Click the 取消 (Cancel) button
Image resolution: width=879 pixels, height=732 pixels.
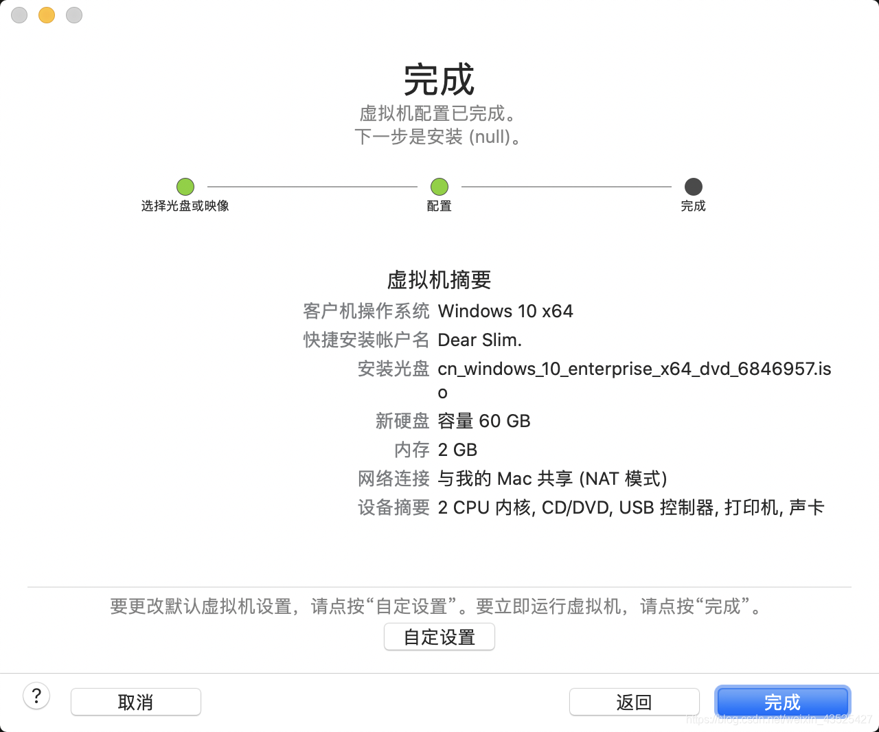pos(136,702)
